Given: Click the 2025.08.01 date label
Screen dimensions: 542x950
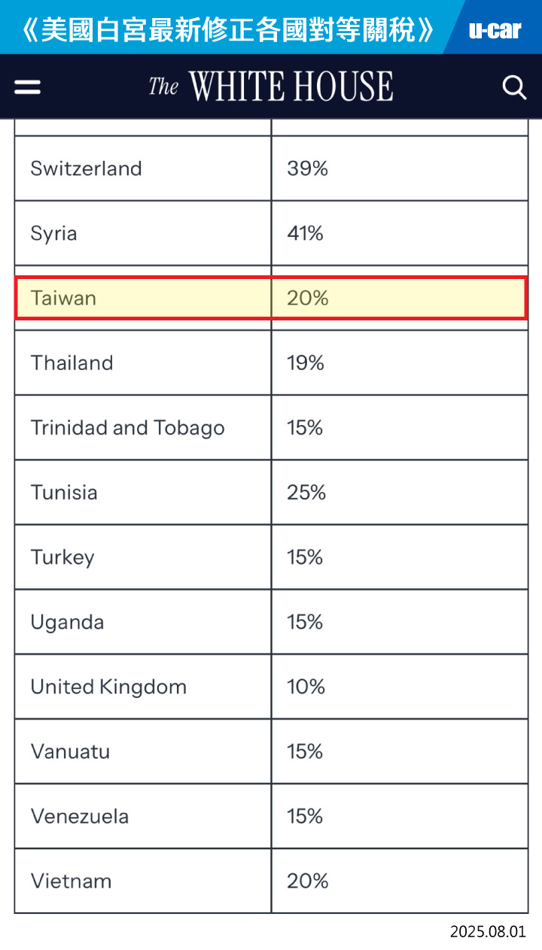Looking at the screenshot, I should [x=488, y=931].
